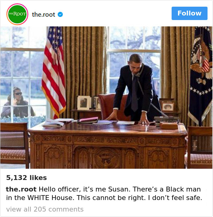
Task: Click the woman on phone outside the window
Action: [17, 103]
